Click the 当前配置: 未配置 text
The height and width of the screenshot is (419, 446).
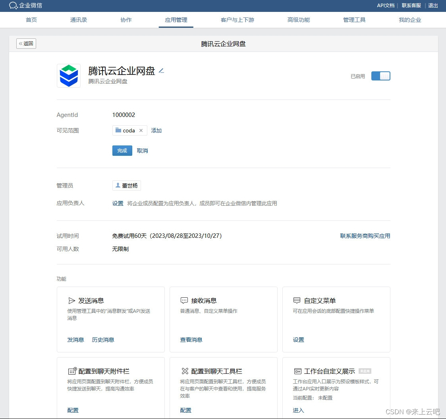click(313, 398)
